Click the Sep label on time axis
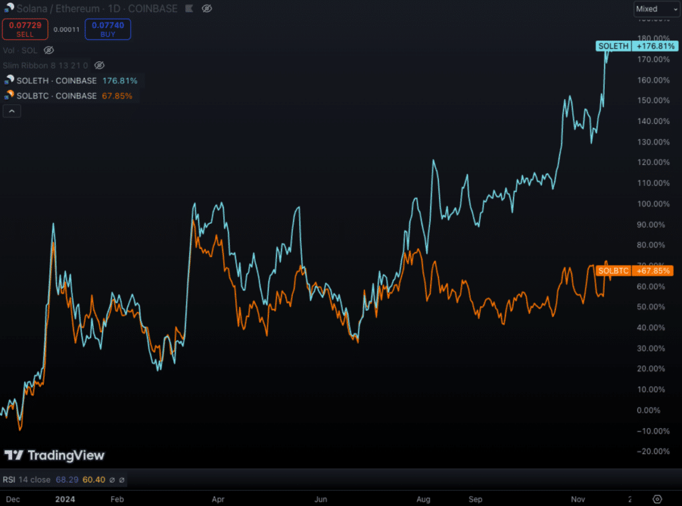 (x=476, y=499)
